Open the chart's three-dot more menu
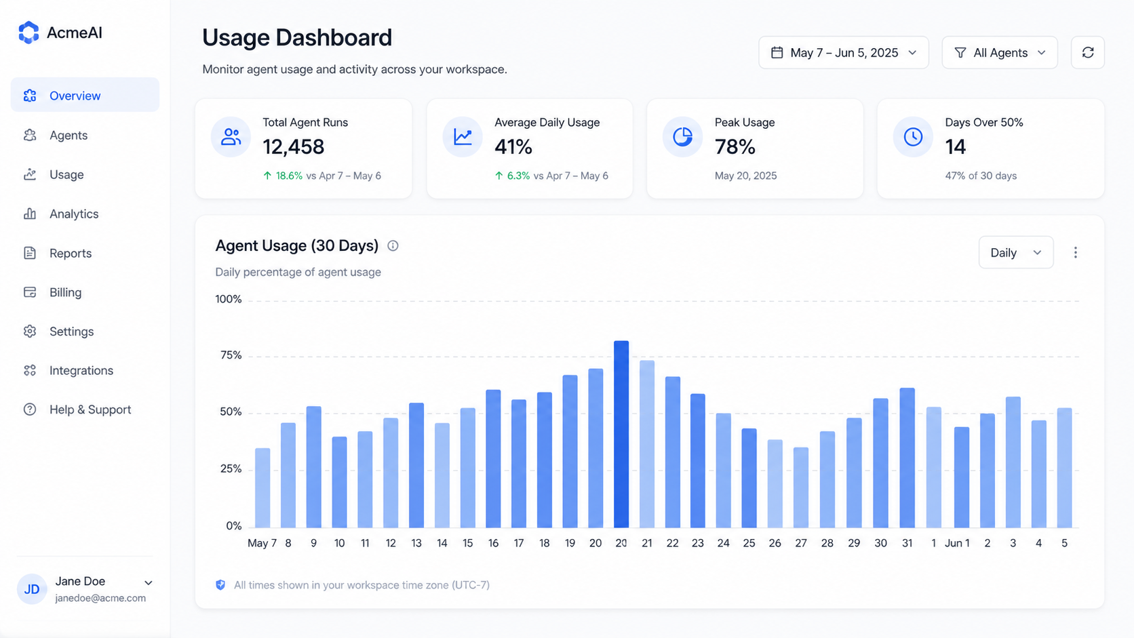This screenshot has height=638, width=1134. (1076, 252)
